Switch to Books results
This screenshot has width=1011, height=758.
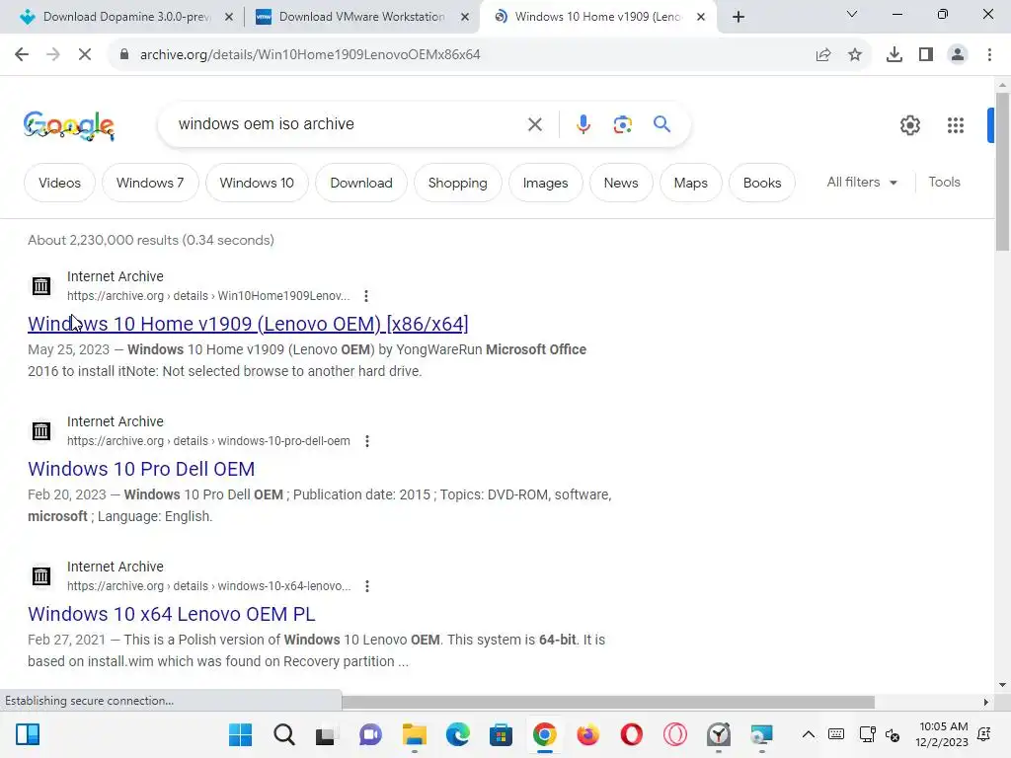762,183
